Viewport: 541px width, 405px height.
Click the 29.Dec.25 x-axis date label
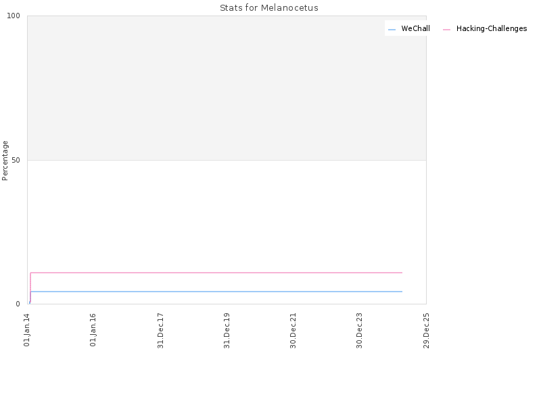[x=426, y=331]
